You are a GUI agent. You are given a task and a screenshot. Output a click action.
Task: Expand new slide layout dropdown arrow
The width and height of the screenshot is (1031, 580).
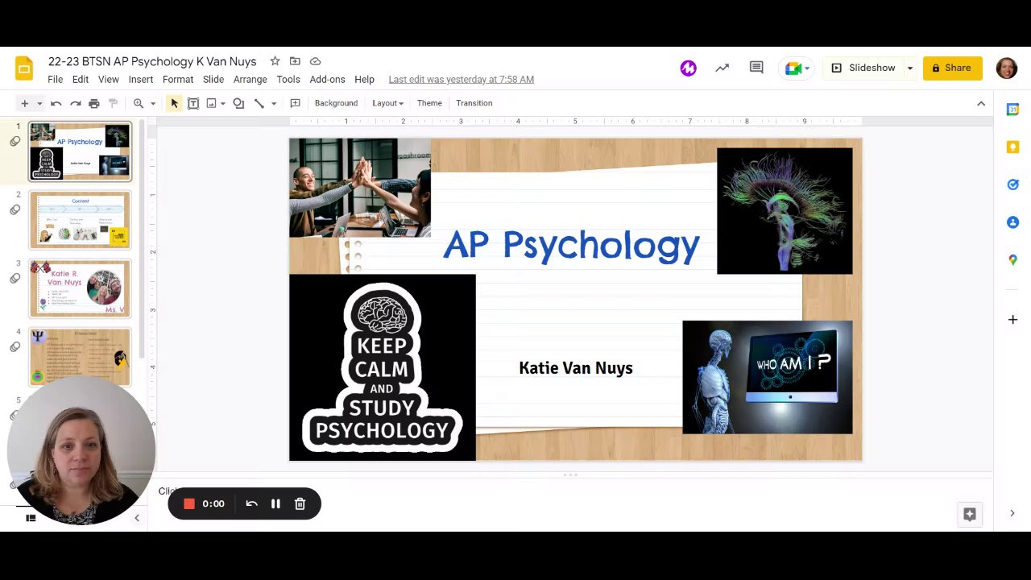pyautogui.click(x=39, y=103)
